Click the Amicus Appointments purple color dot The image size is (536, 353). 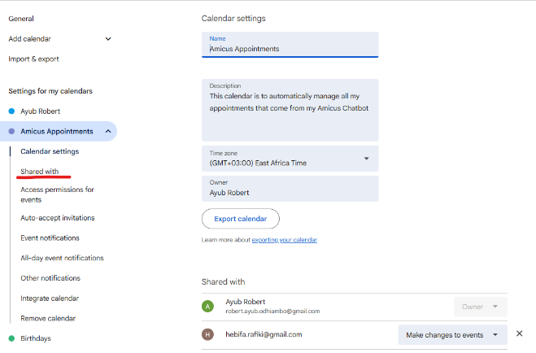[11, 131]
